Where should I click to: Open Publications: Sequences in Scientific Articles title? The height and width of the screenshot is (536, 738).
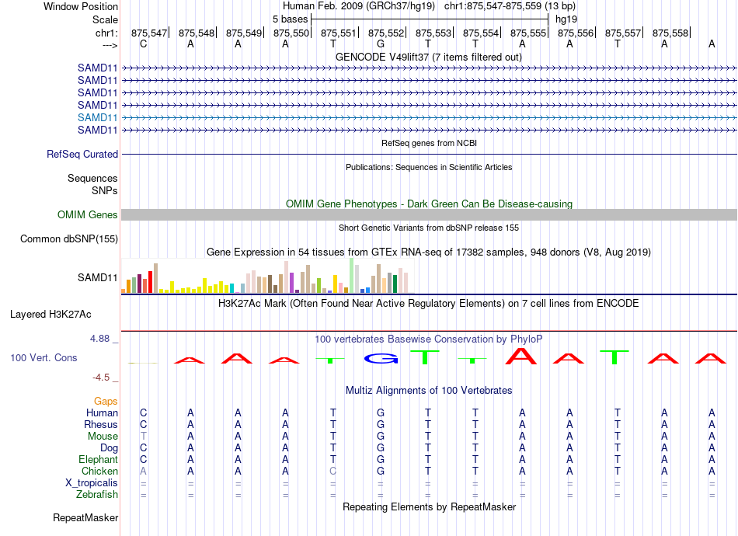(x=429, y=167)
